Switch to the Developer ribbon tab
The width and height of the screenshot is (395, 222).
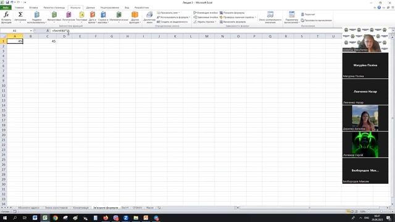click(x=141, y=7)
